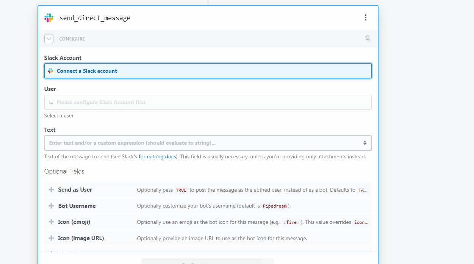Click the list icon in User field

(x=51, y=102)
